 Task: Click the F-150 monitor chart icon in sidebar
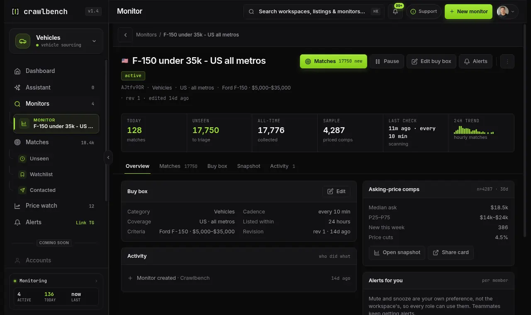(24, 124)
